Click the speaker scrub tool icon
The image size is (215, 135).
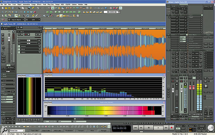pos(44,16)
